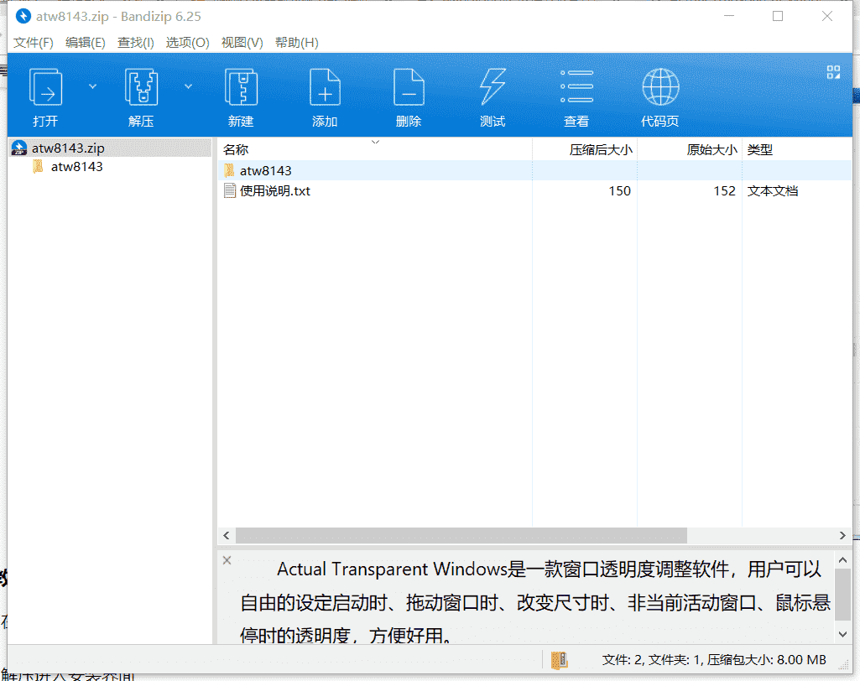Click the Add (添加) file icon
This screenshot has height=681, width=860.
click(x=325, y=88)
